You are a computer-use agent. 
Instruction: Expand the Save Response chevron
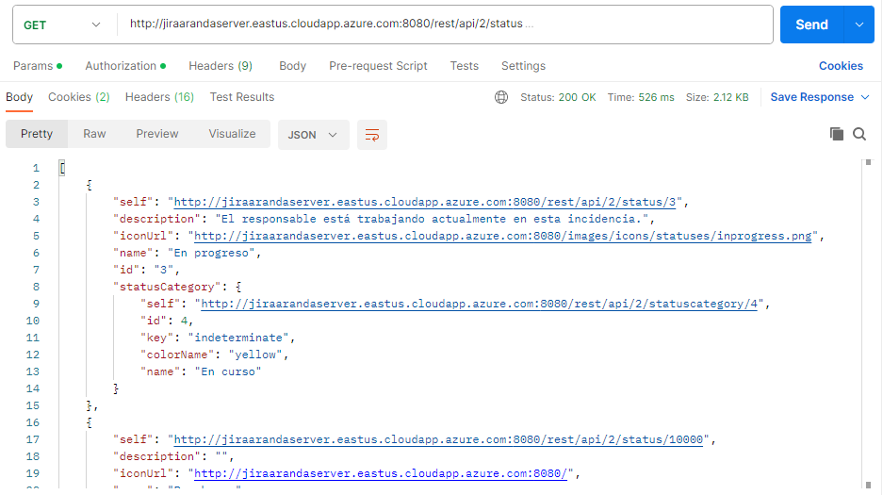[x=865, y=97]
